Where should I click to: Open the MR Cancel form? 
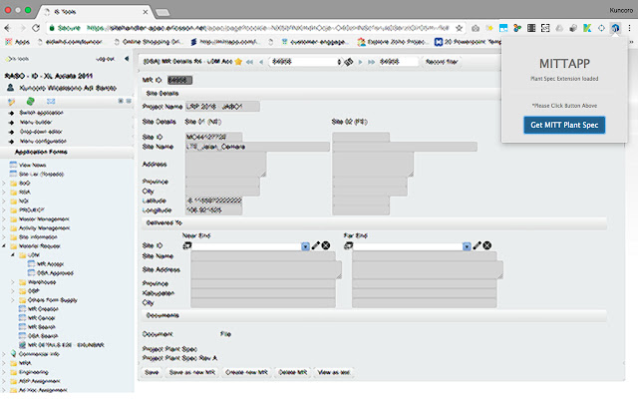41,317
